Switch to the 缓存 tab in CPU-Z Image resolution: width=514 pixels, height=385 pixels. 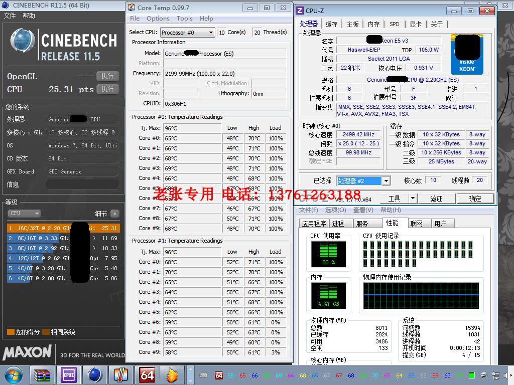pos(332,24)
